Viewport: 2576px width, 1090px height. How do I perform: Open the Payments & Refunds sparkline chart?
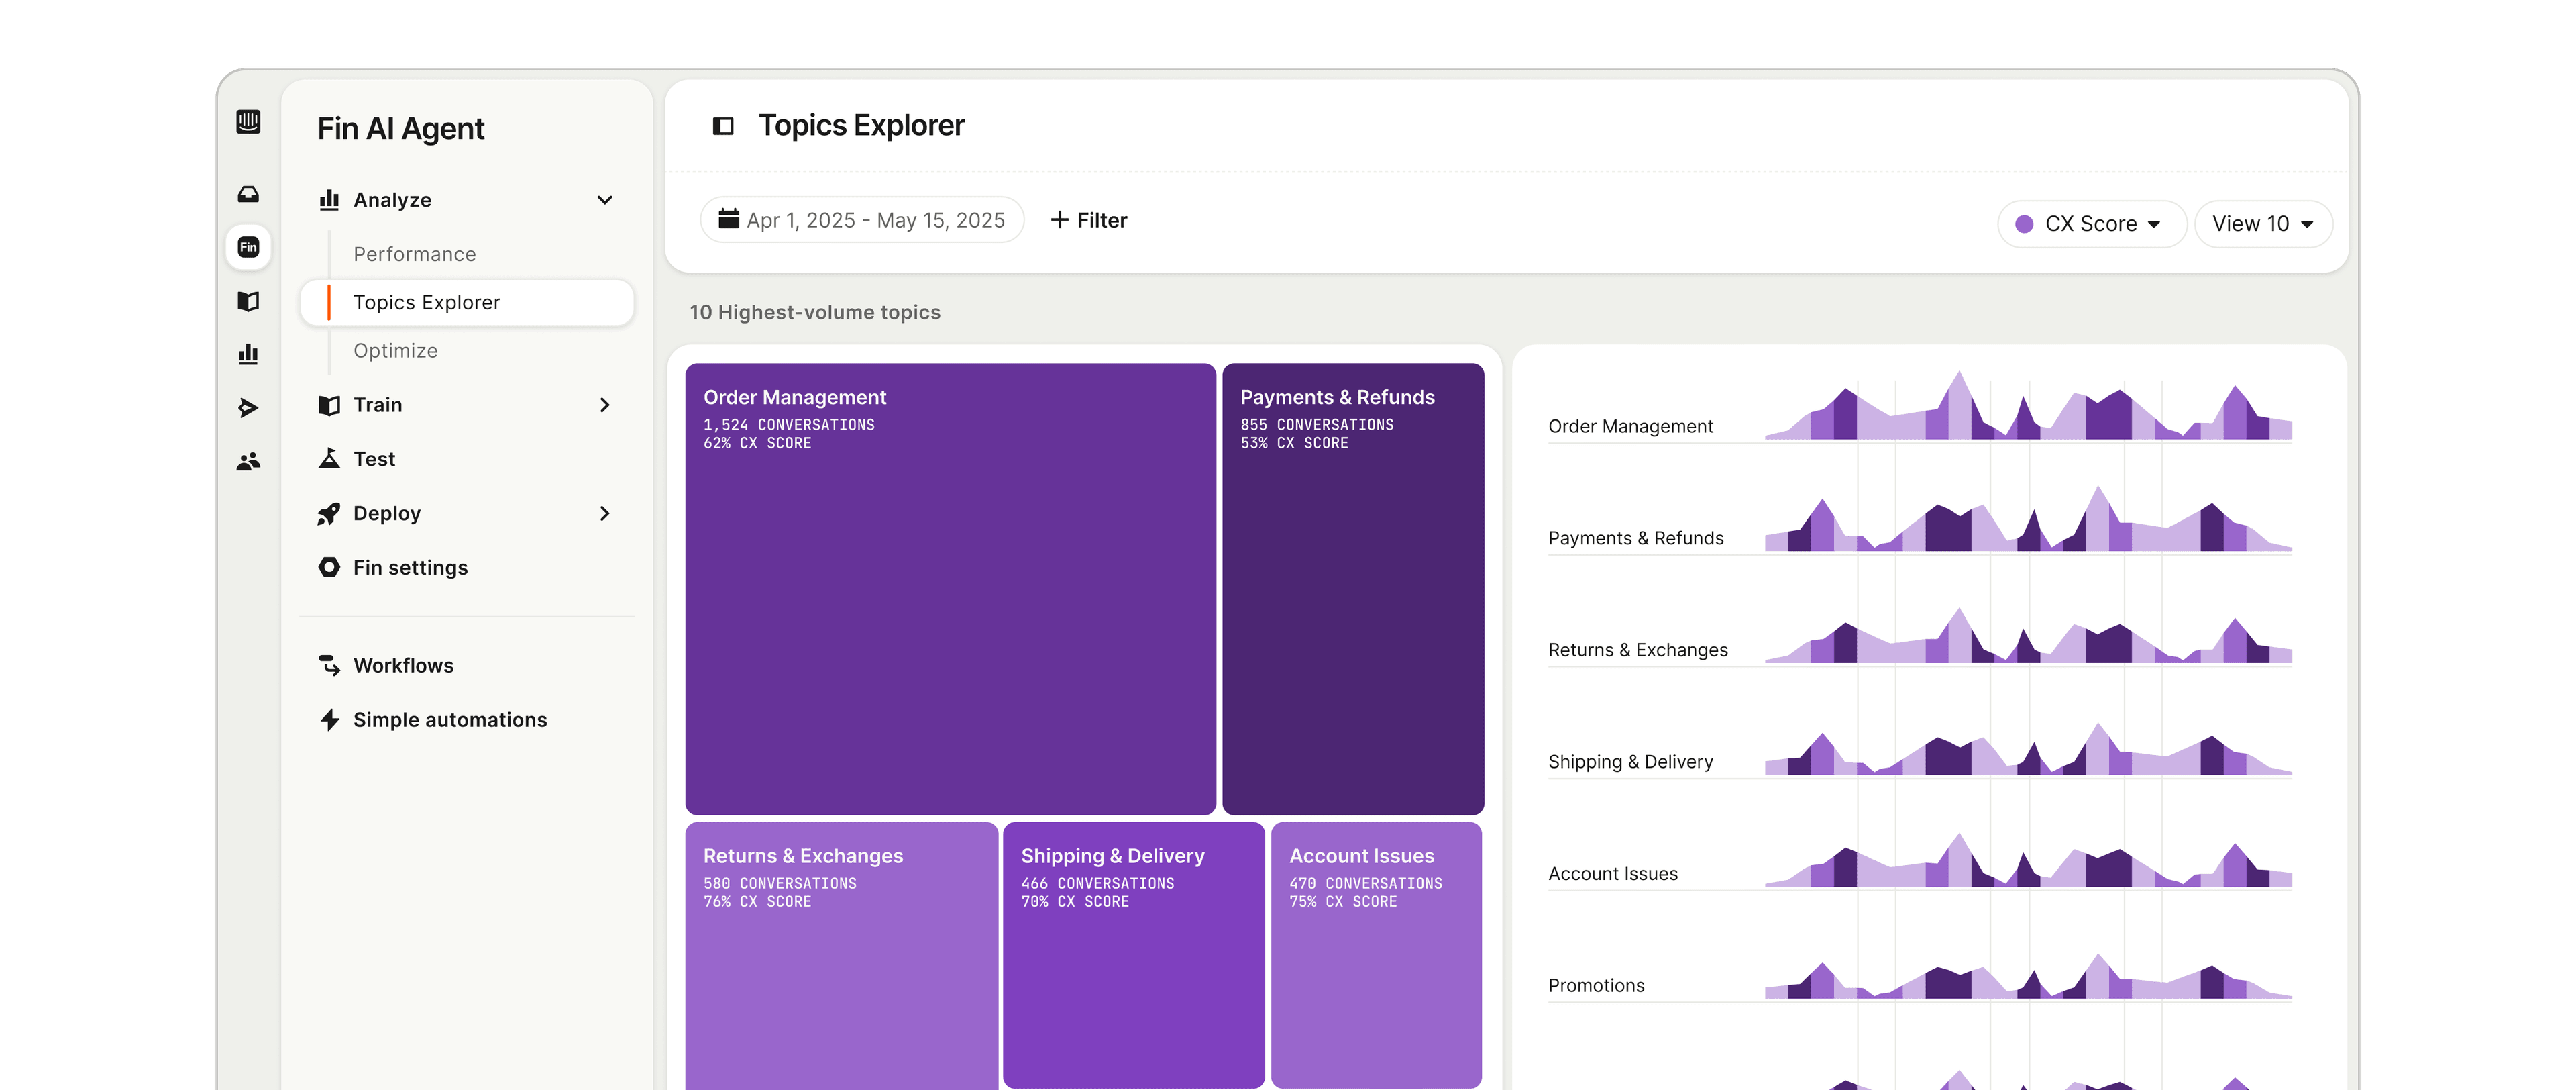tap(2028, 518)
